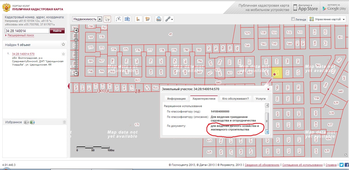Activate the polygon area query tool
Image resolution: width=349 pixels, height=170 pixels.
click(127, 19)
